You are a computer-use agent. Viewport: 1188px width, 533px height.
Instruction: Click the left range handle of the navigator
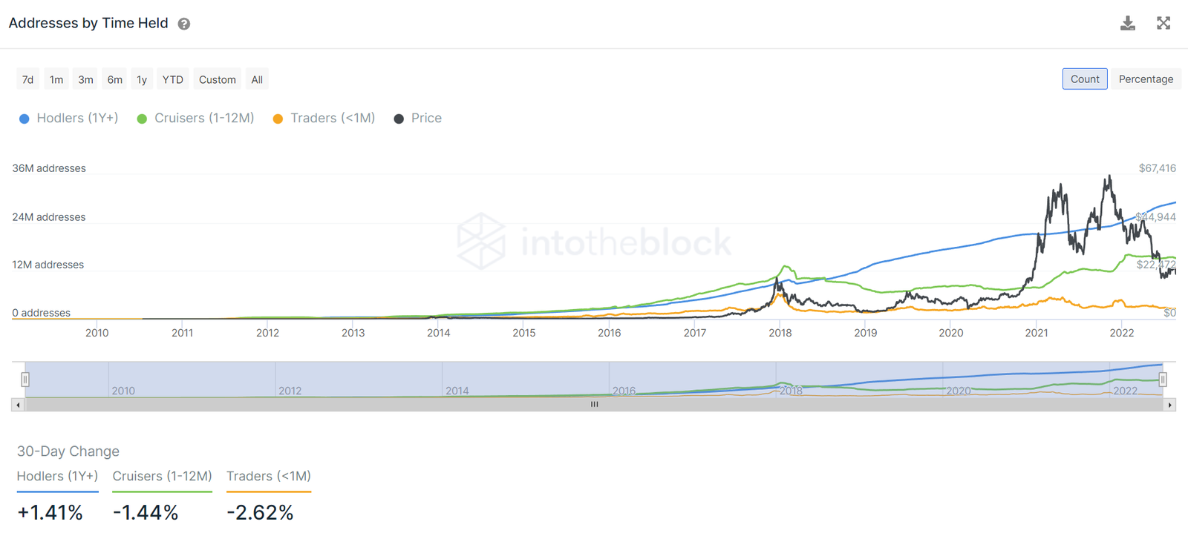pyautogui.click(x=25, y=380)
